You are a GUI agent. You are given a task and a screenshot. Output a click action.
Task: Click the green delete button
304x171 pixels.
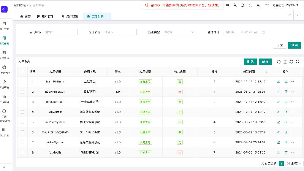pos(250,62)
